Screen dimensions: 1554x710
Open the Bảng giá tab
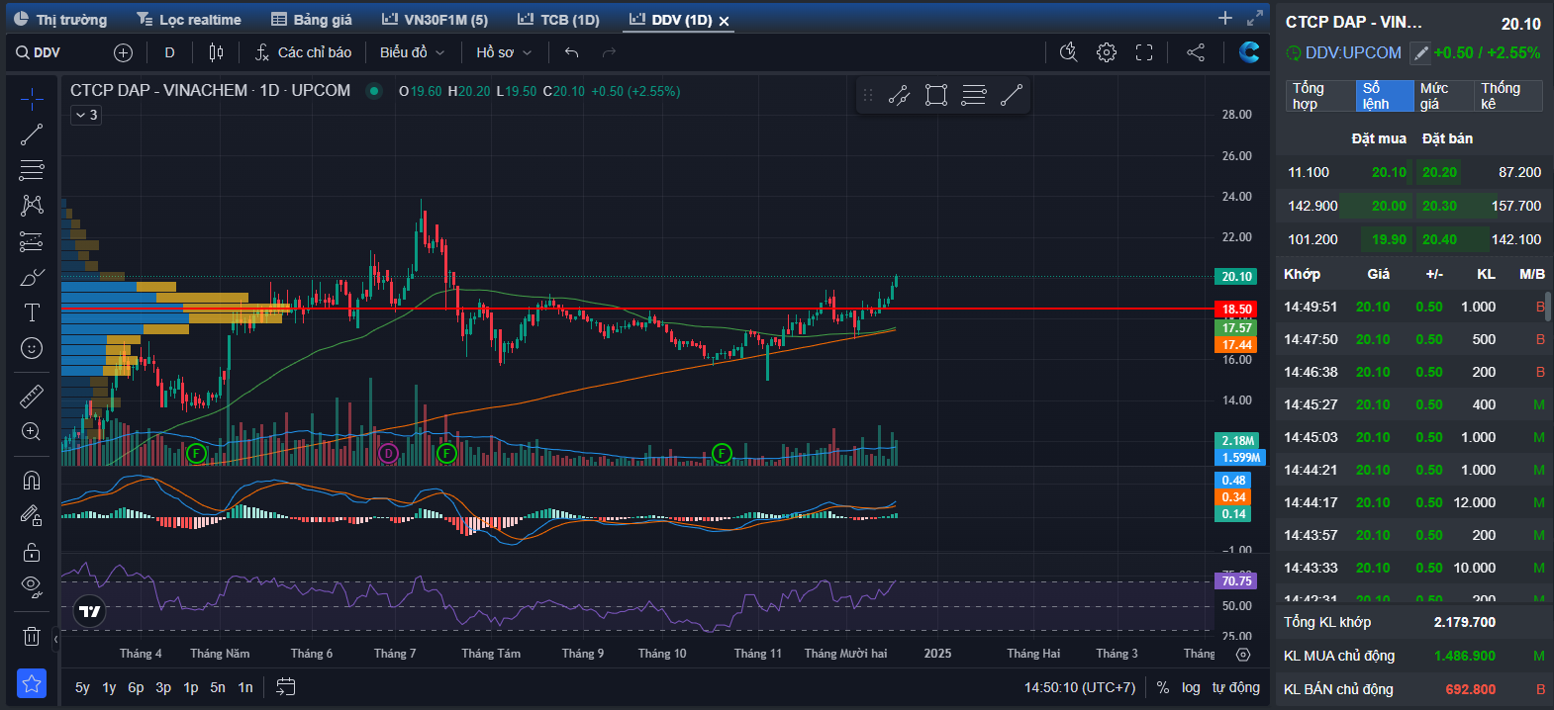point(312,20)
